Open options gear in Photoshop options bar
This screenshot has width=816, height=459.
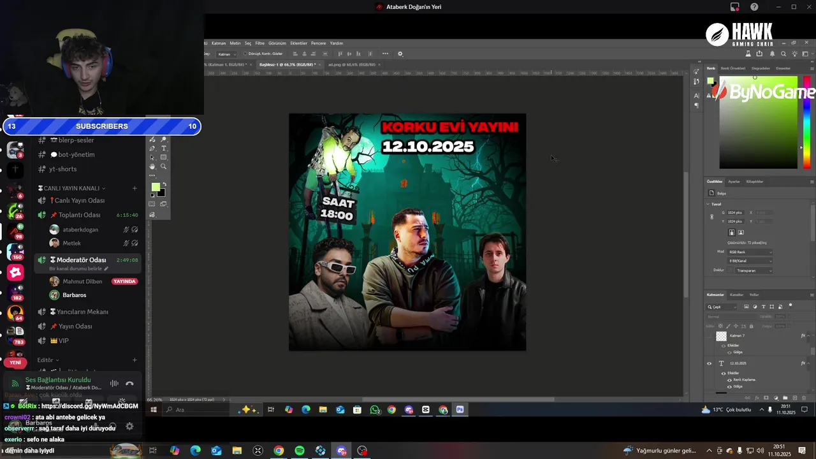(400, 54)
